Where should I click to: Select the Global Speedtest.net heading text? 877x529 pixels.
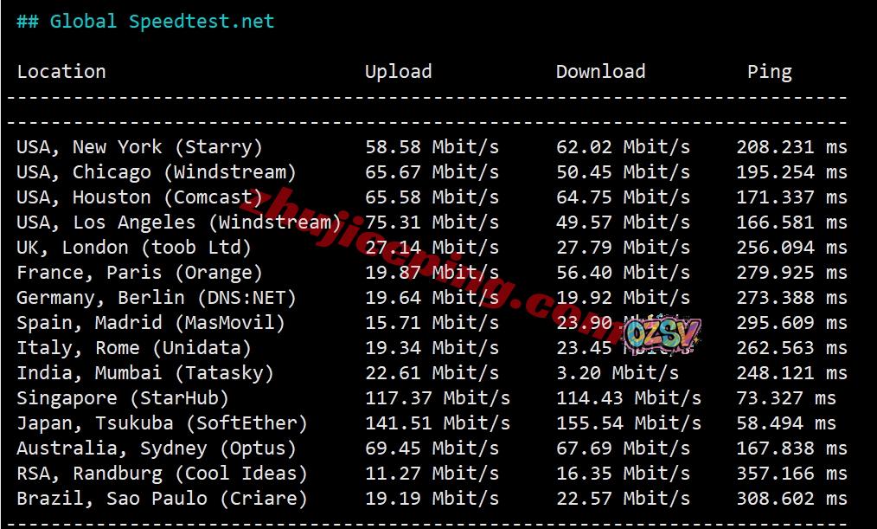point(145,22)
